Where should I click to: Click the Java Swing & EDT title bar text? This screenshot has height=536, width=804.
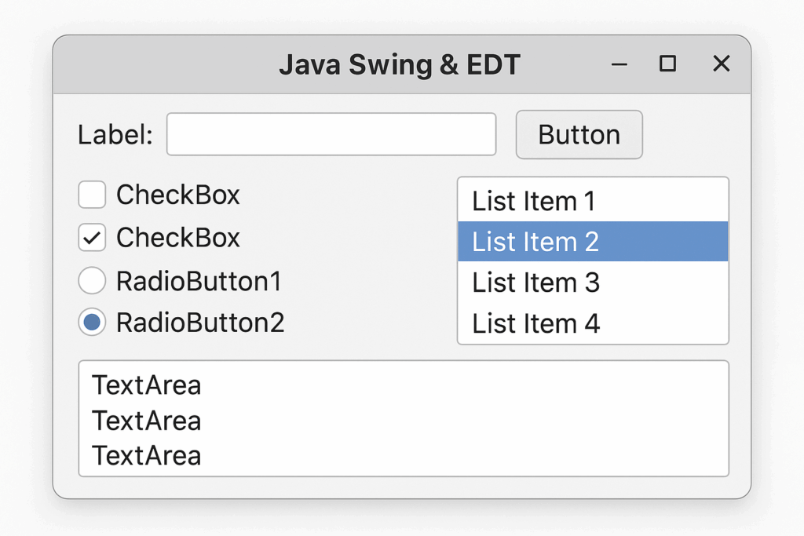pos(400,65)
